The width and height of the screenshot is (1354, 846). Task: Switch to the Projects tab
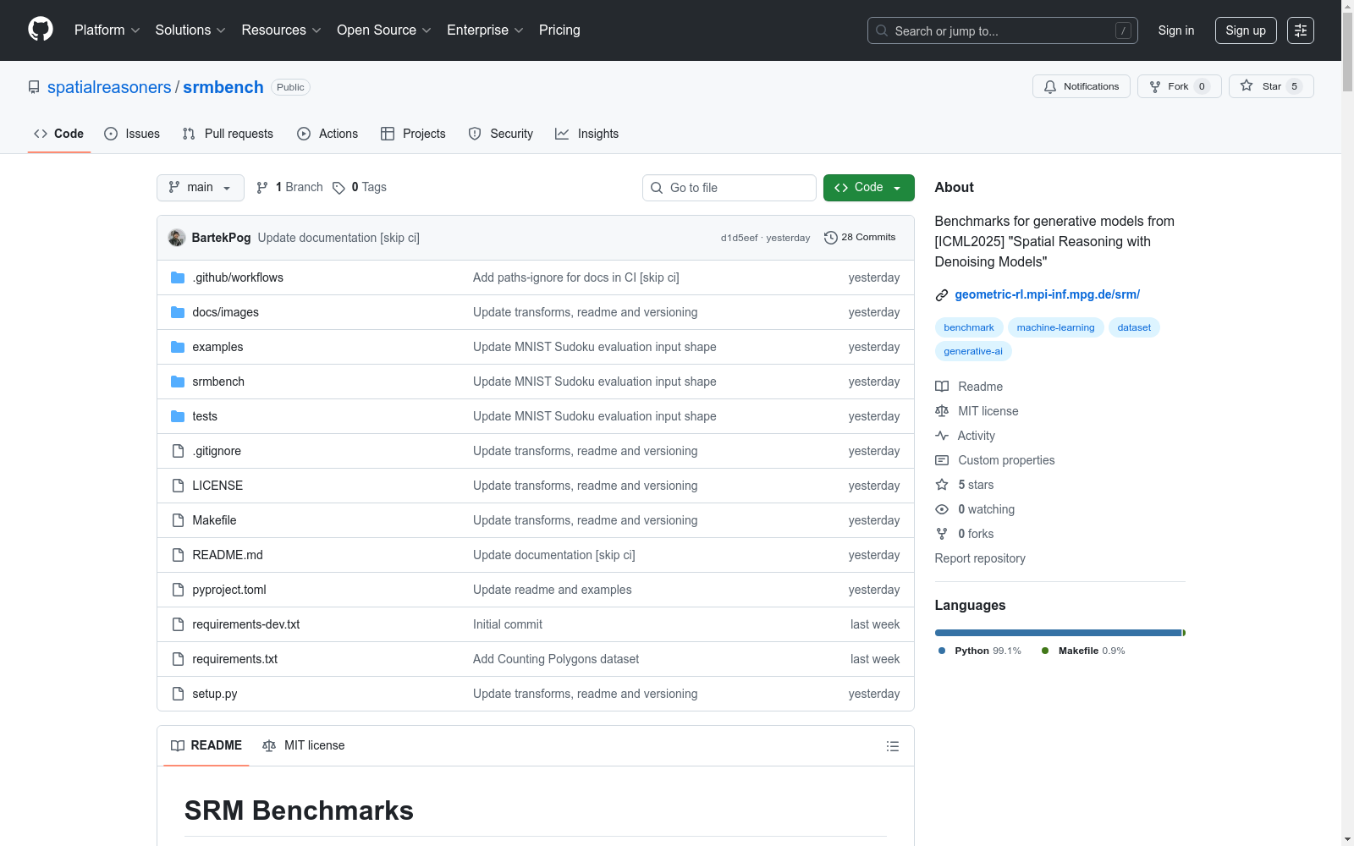413,134
